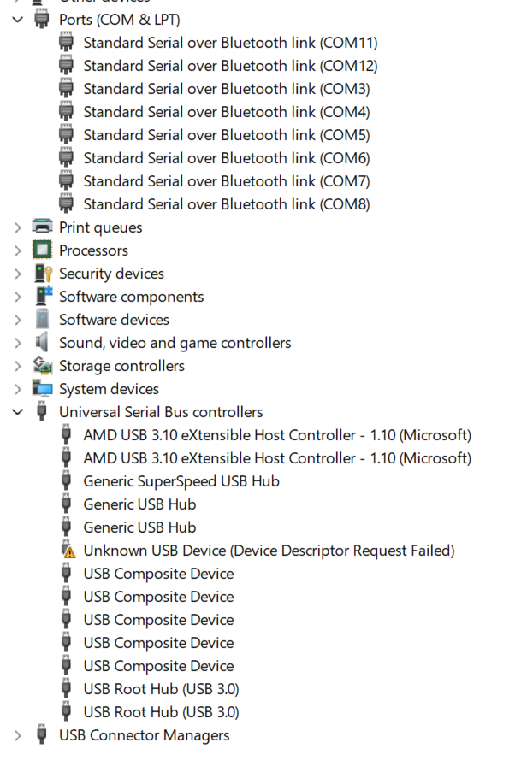The height and width of the screenshot is (772, 521).
Task: Expand the USB Connector Managers category
Action: 18,735
